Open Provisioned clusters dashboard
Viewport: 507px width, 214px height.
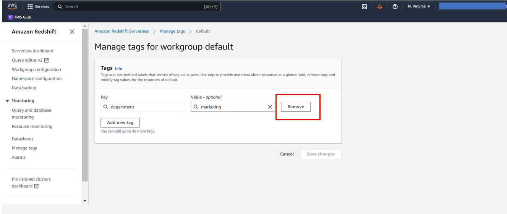click(31, 183)
